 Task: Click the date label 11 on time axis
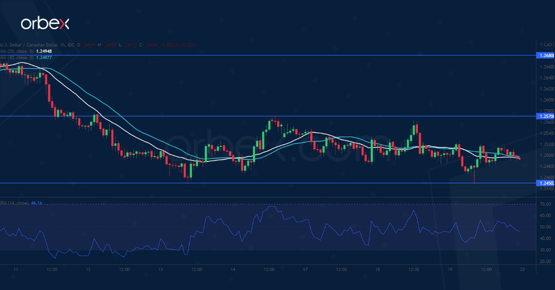[x=16, y=269]
